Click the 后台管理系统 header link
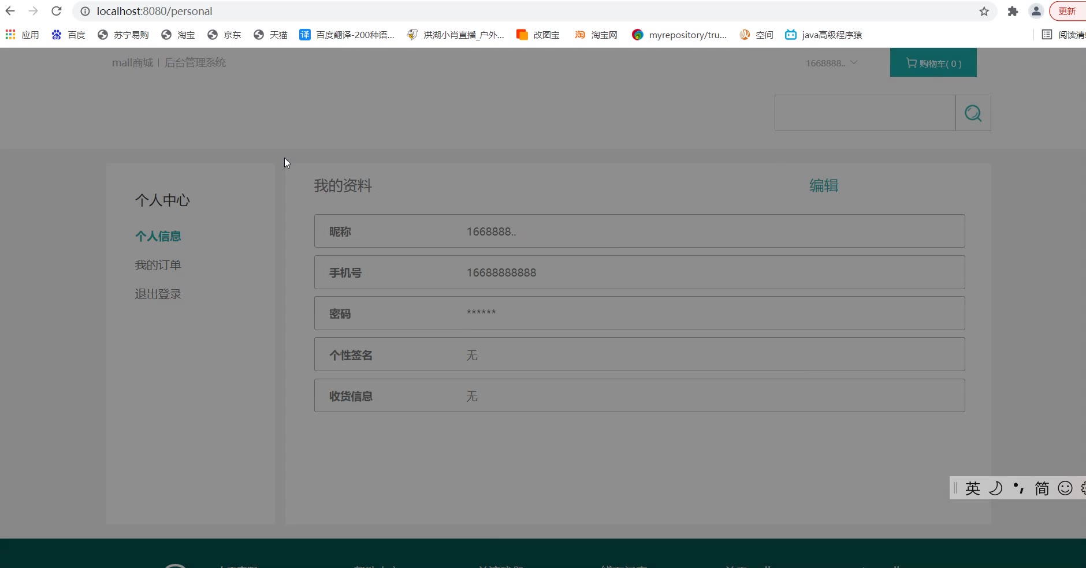This screenshot has height=568, width=1086. (195, 62)
